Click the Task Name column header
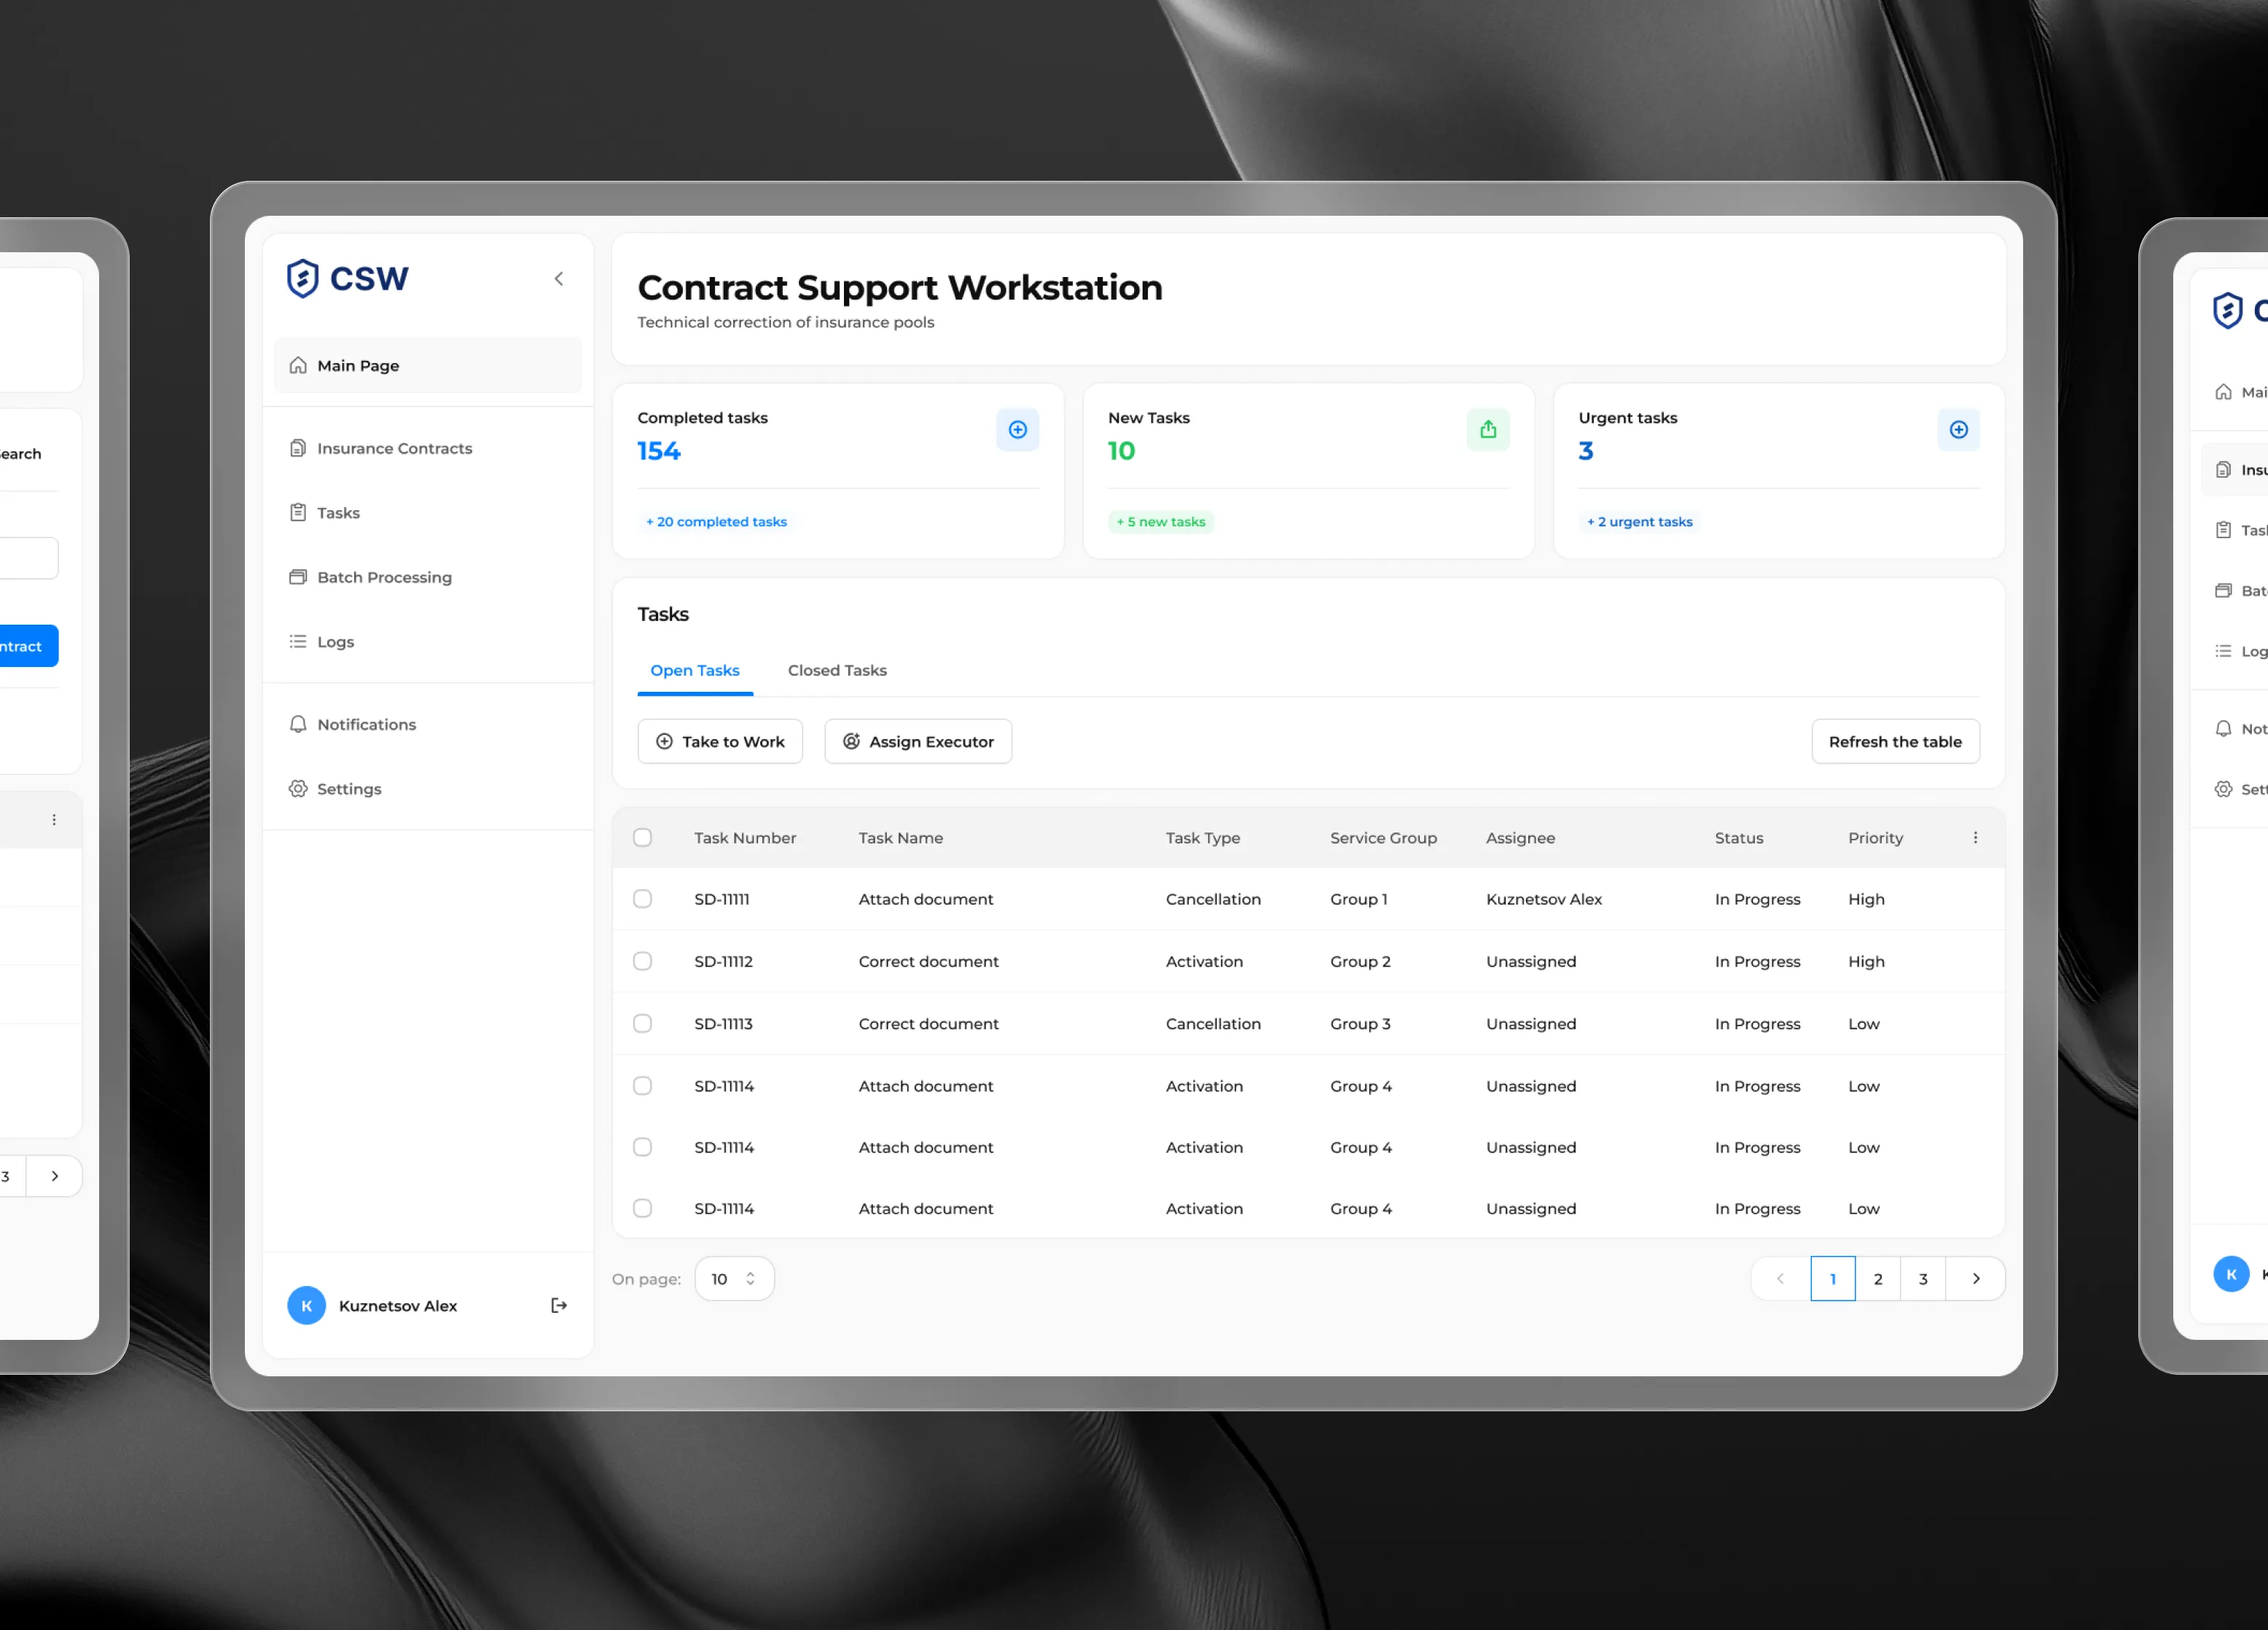 [x=900, y=838]
